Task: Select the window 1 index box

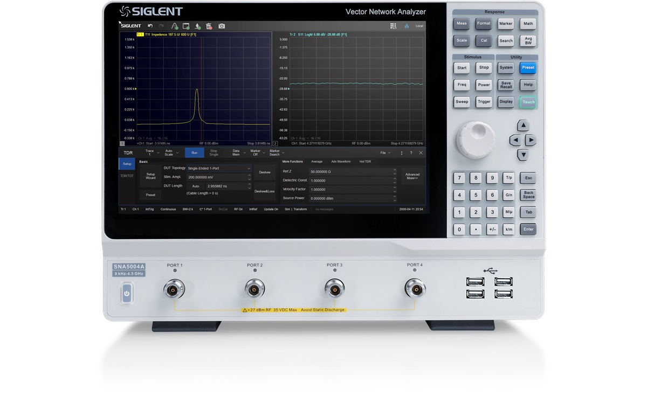Action: (122, 144)
